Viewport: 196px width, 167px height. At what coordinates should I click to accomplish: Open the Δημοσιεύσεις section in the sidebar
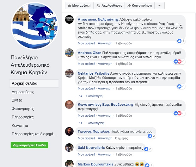[x=23, y=92]
